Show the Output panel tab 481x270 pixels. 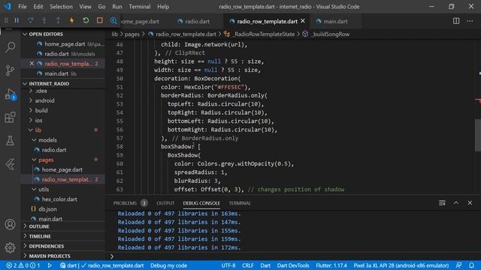coord(165,203)
